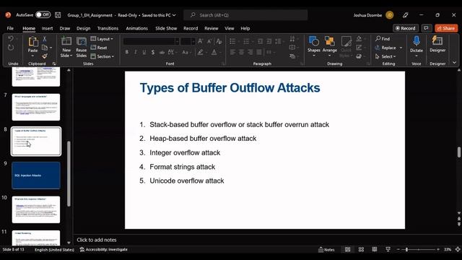Viewport: 462px width, 260px height.
Task: Click Decrease List Level icon
Action: click(260, 41)
